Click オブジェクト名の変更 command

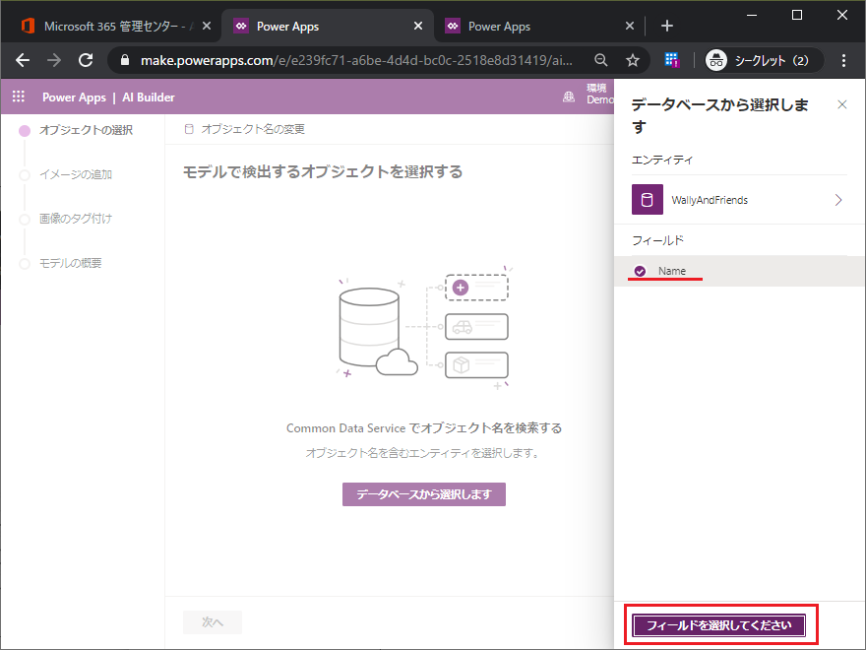pos(244,129)
